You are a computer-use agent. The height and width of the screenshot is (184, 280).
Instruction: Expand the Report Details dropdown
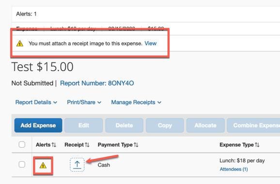pos(36,102)
